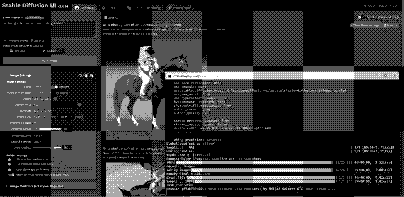This screenshot has width=404, height=197.
Task: Collapse the second astronaut task via its handle icon
Action: coord(105,149)
